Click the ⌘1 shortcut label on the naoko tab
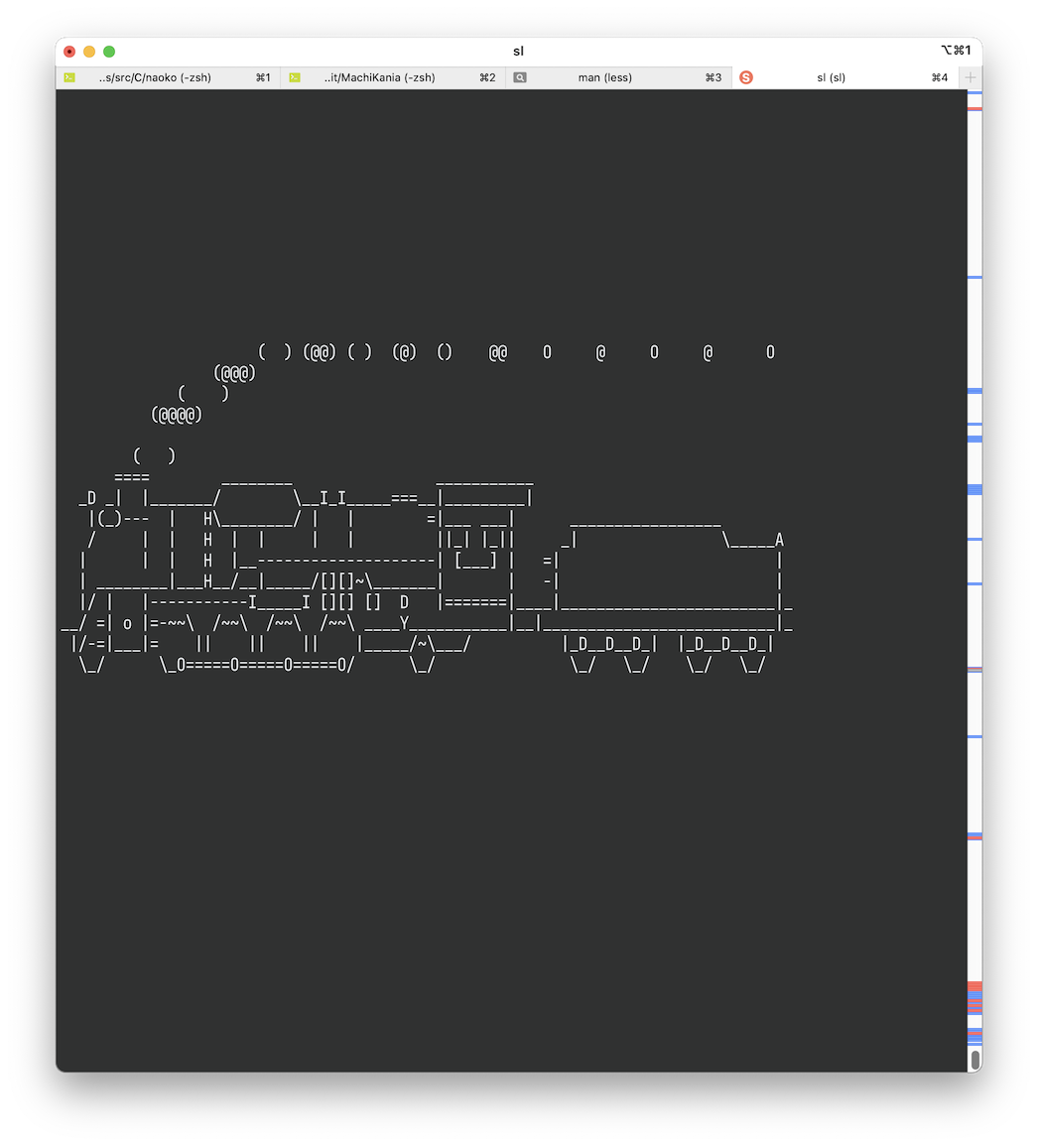Screen dimensions: 1038x1146 coord(262,76)
